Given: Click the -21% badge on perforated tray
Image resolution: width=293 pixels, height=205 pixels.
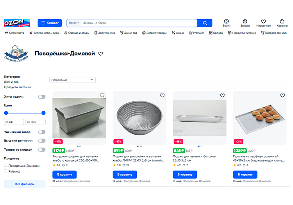Looking at the screenshot, I should click(239, 142).
